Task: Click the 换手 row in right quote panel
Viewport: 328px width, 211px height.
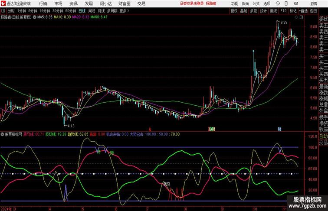Action: pos(323,117)
